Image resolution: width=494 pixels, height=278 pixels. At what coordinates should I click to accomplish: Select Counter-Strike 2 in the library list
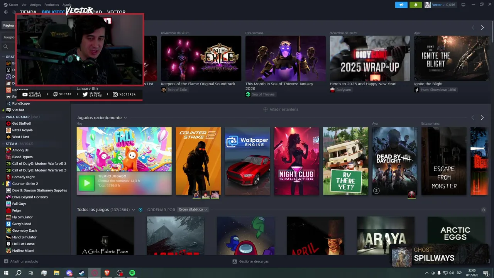pos(25,183)
